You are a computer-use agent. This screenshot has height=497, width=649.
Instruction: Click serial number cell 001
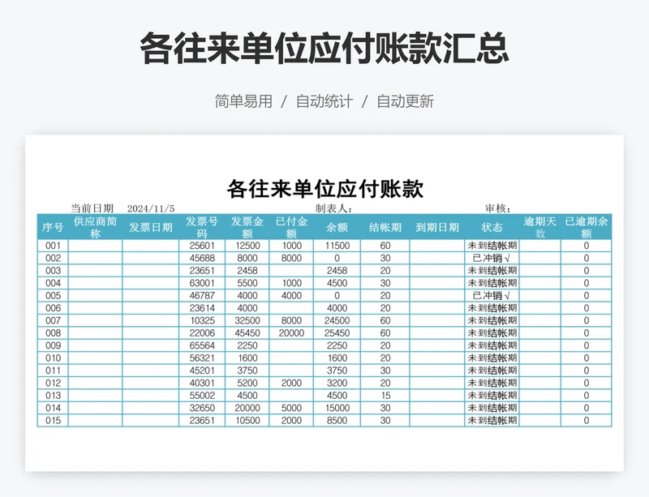pyautogui.click(x=53, y=246)
